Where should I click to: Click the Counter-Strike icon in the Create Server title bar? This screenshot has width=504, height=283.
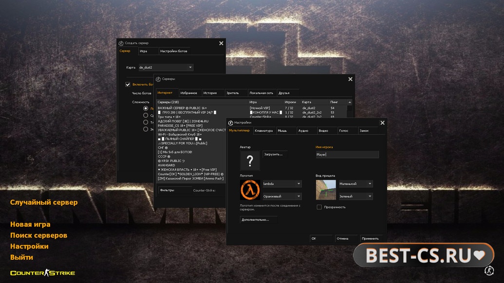click(121, 43)
